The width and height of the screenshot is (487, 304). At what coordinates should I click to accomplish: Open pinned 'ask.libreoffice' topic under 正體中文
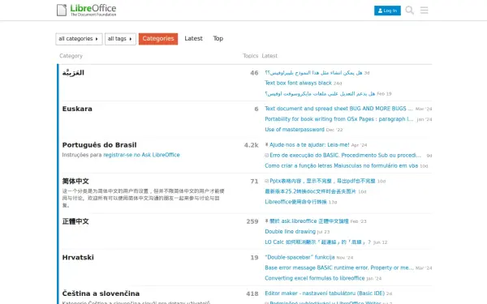pyautogui.click(x=309, y=221)
